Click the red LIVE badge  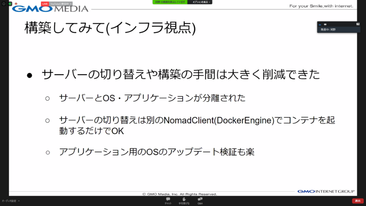(x=45, y=4)
